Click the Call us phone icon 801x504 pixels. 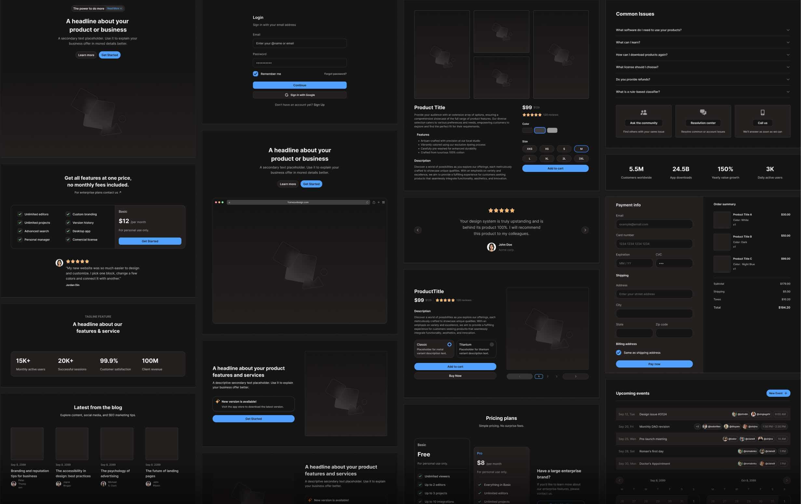click(762, 113)
